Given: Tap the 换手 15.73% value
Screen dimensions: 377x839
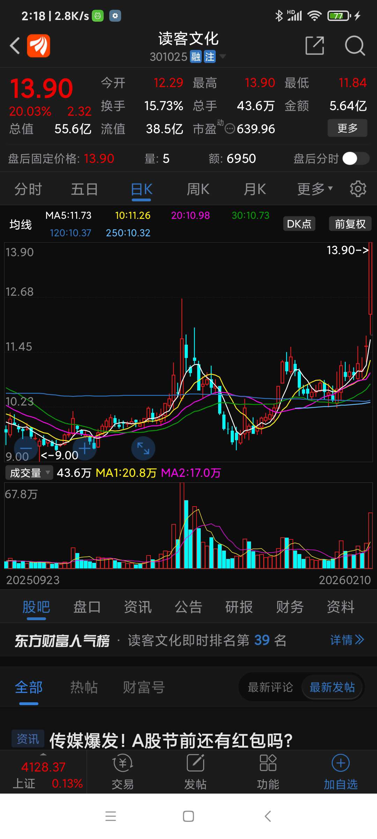Looking at the screenshot, I should [164, 106].
